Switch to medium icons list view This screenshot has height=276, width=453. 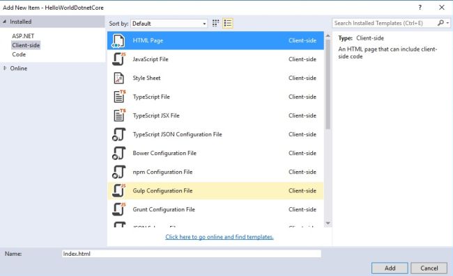point(228,24)
